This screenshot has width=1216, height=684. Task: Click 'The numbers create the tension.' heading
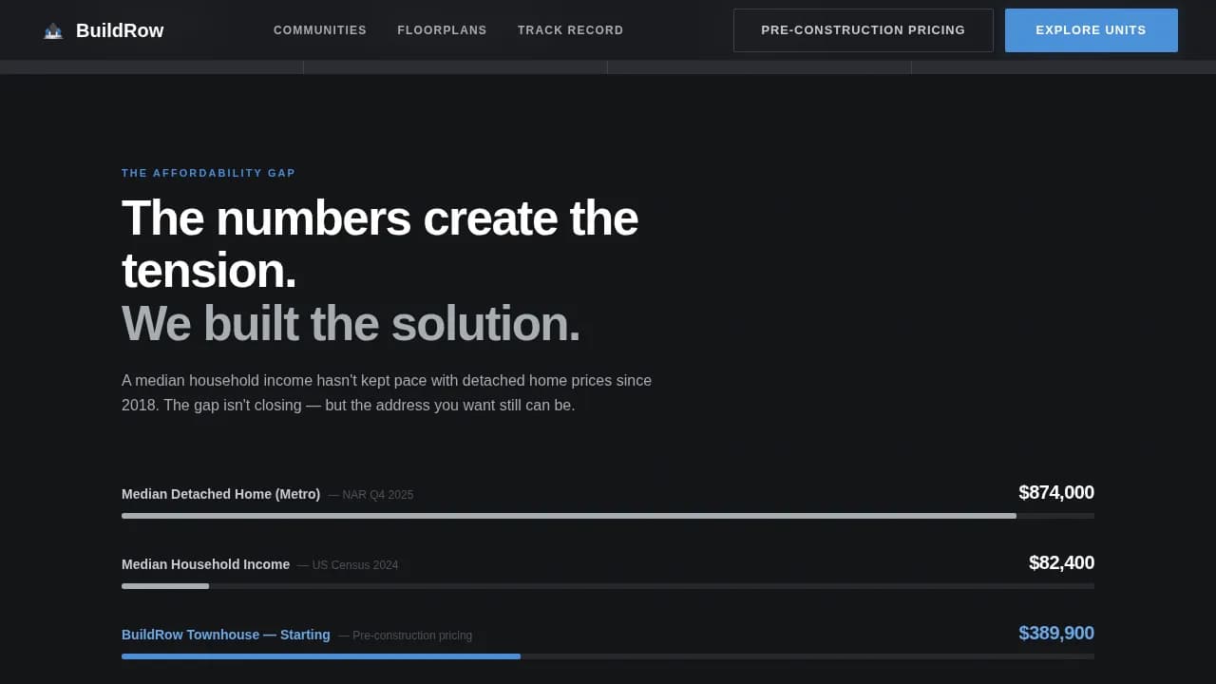380,244
